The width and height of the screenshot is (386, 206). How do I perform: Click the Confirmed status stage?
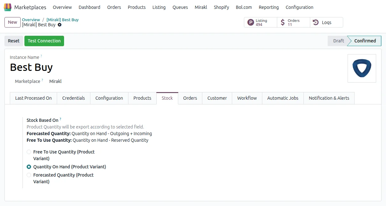[x=365, y=41]
